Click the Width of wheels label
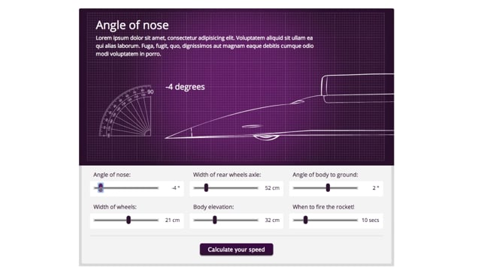481x270 pixels. coord(115,207)
